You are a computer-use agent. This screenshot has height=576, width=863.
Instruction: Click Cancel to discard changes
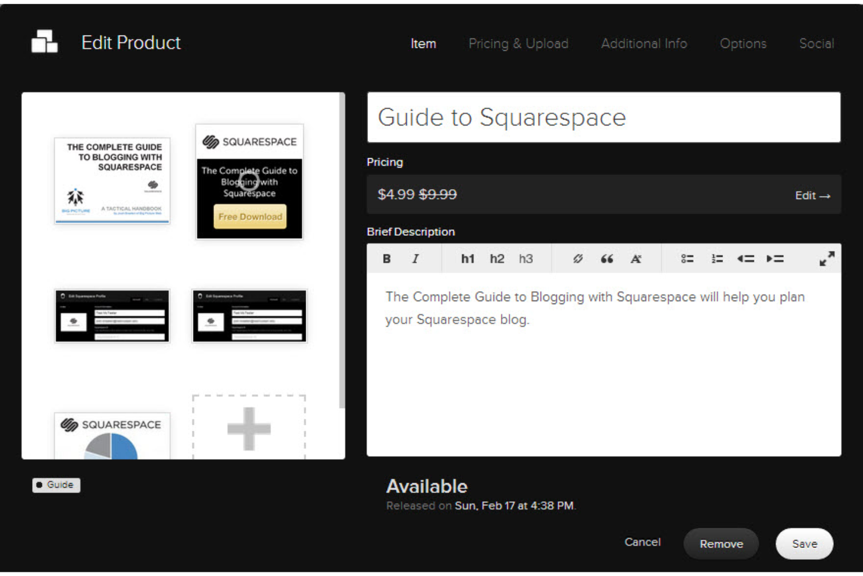click(x=643, y=542)
